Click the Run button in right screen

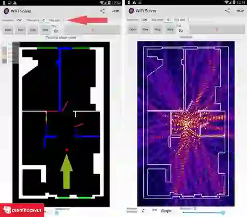(145, 29)
